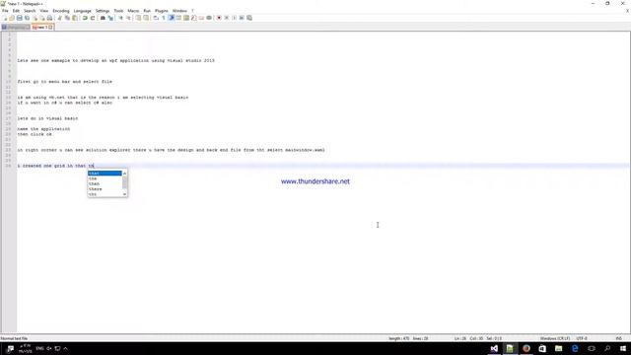Open the View menu
This screenshot has width=631, height=355.
coord(44,11)
